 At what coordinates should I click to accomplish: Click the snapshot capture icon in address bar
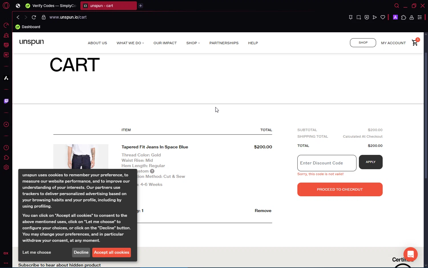pyautogui.click(x=359, y=17)
